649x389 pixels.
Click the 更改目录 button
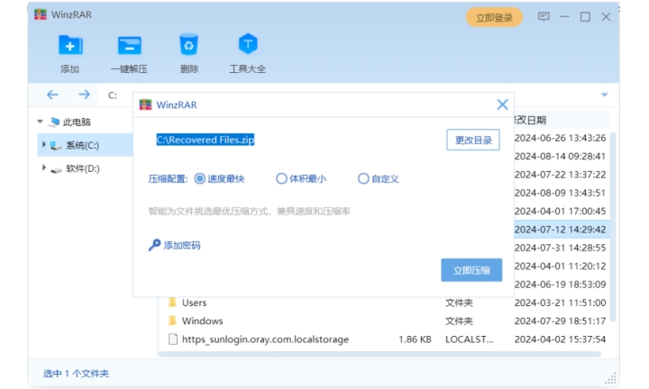click(x=473, y=140)
